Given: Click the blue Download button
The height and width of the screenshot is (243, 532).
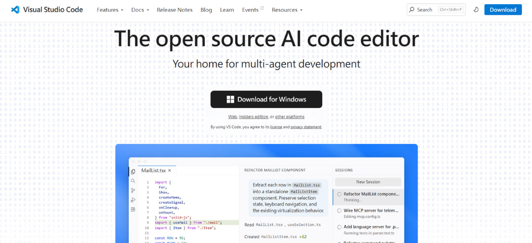Looking at the screenshot, I should (503, 10).
